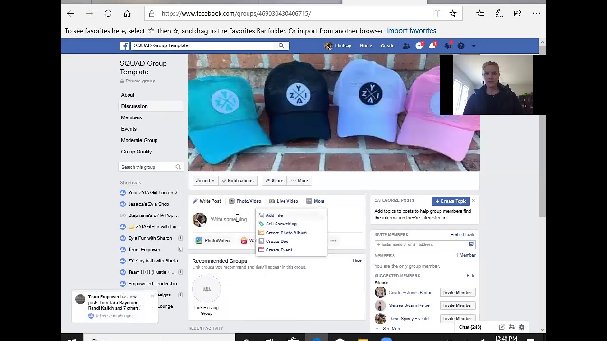Click Embed Invite link
The image size is (607, 341).
click(x=463, y=235)
